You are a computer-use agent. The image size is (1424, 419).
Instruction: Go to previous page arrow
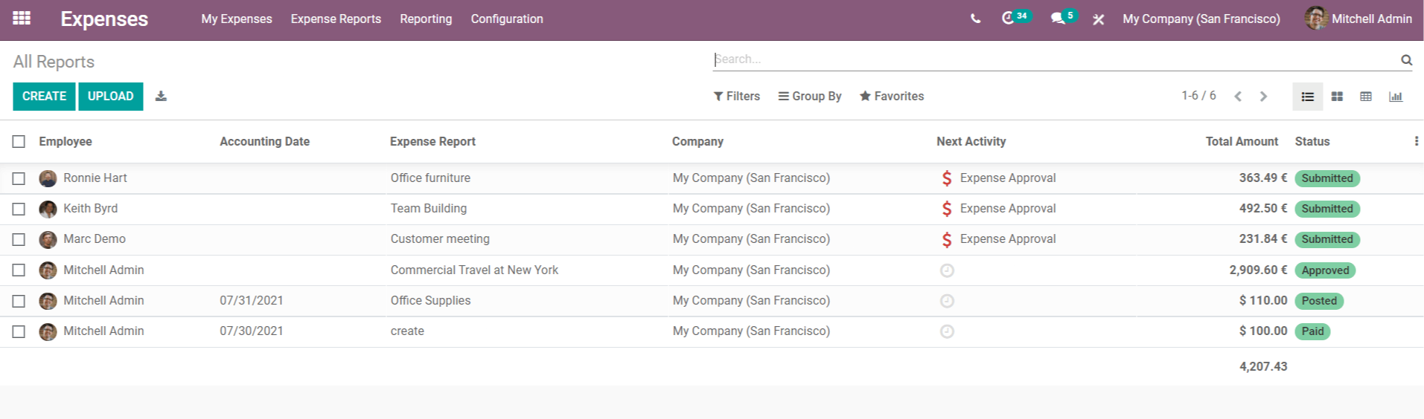pos(1238,97)
